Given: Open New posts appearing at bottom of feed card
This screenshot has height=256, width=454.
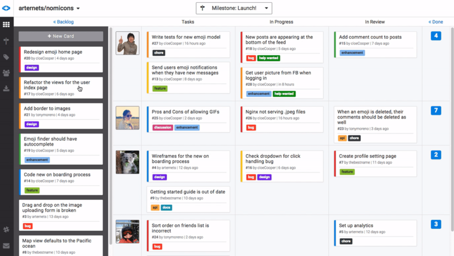Looking at the screenshot, I should pyautogui.click(x=282, y=47).
